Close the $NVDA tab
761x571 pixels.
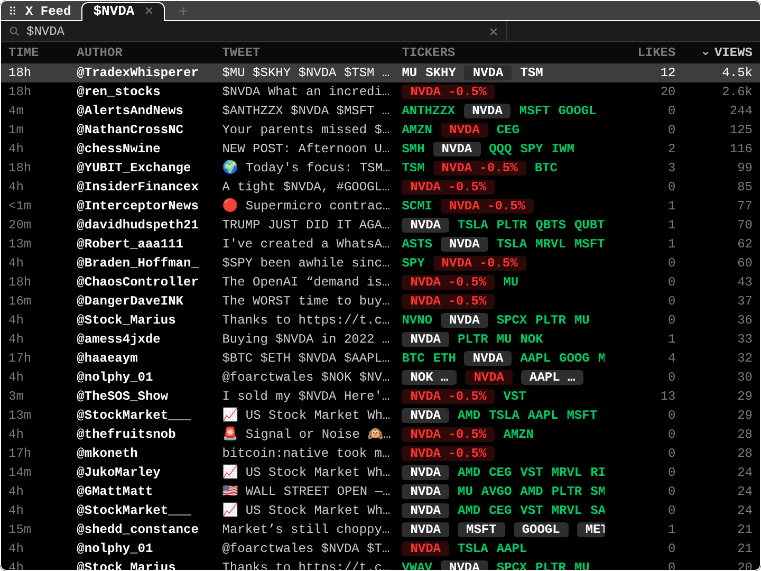point(149,11)
